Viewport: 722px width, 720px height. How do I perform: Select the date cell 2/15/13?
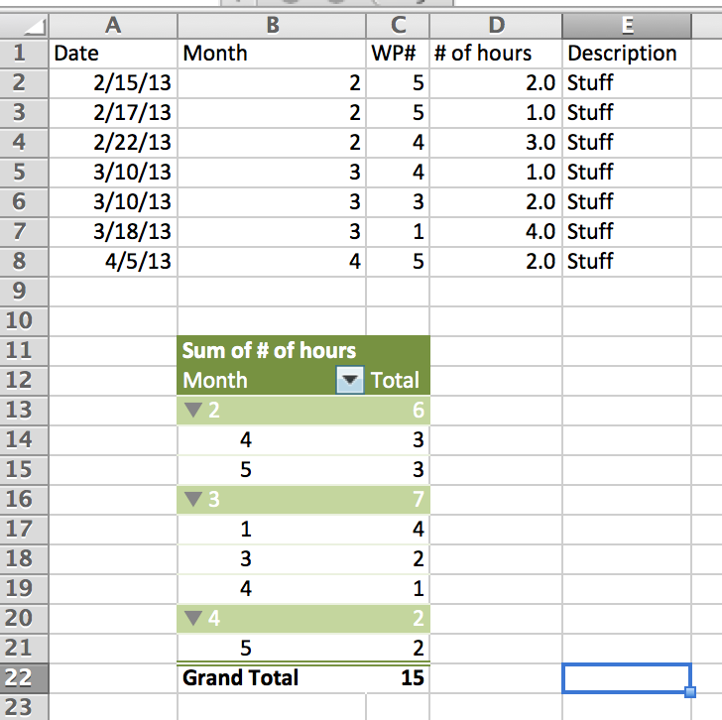click(113, 83)
